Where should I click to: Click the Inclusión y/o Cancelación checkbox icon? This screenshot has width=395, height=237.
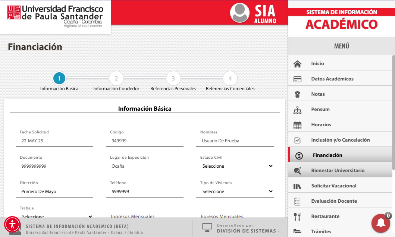tap(297, 140)
